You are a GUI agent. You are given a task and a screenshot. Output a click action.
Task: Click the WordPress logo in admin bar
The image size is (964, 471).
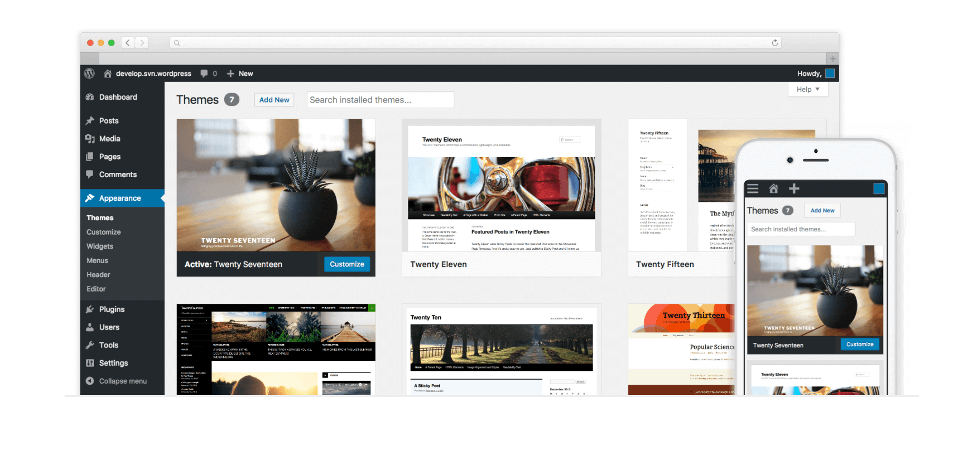89,74
